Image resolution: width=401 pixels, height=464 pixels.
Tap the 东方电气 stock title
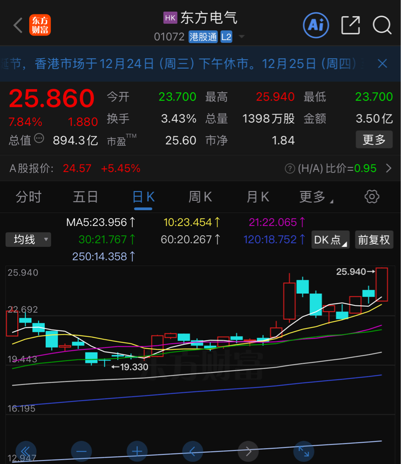[x=209, y=18]
